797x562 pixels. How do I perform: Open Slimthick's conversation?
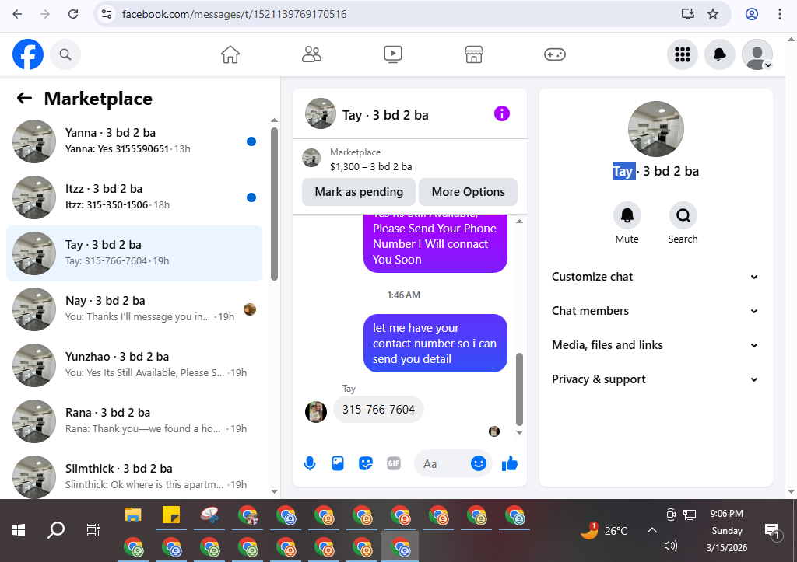pyautogui.click(x=134, y=476)
